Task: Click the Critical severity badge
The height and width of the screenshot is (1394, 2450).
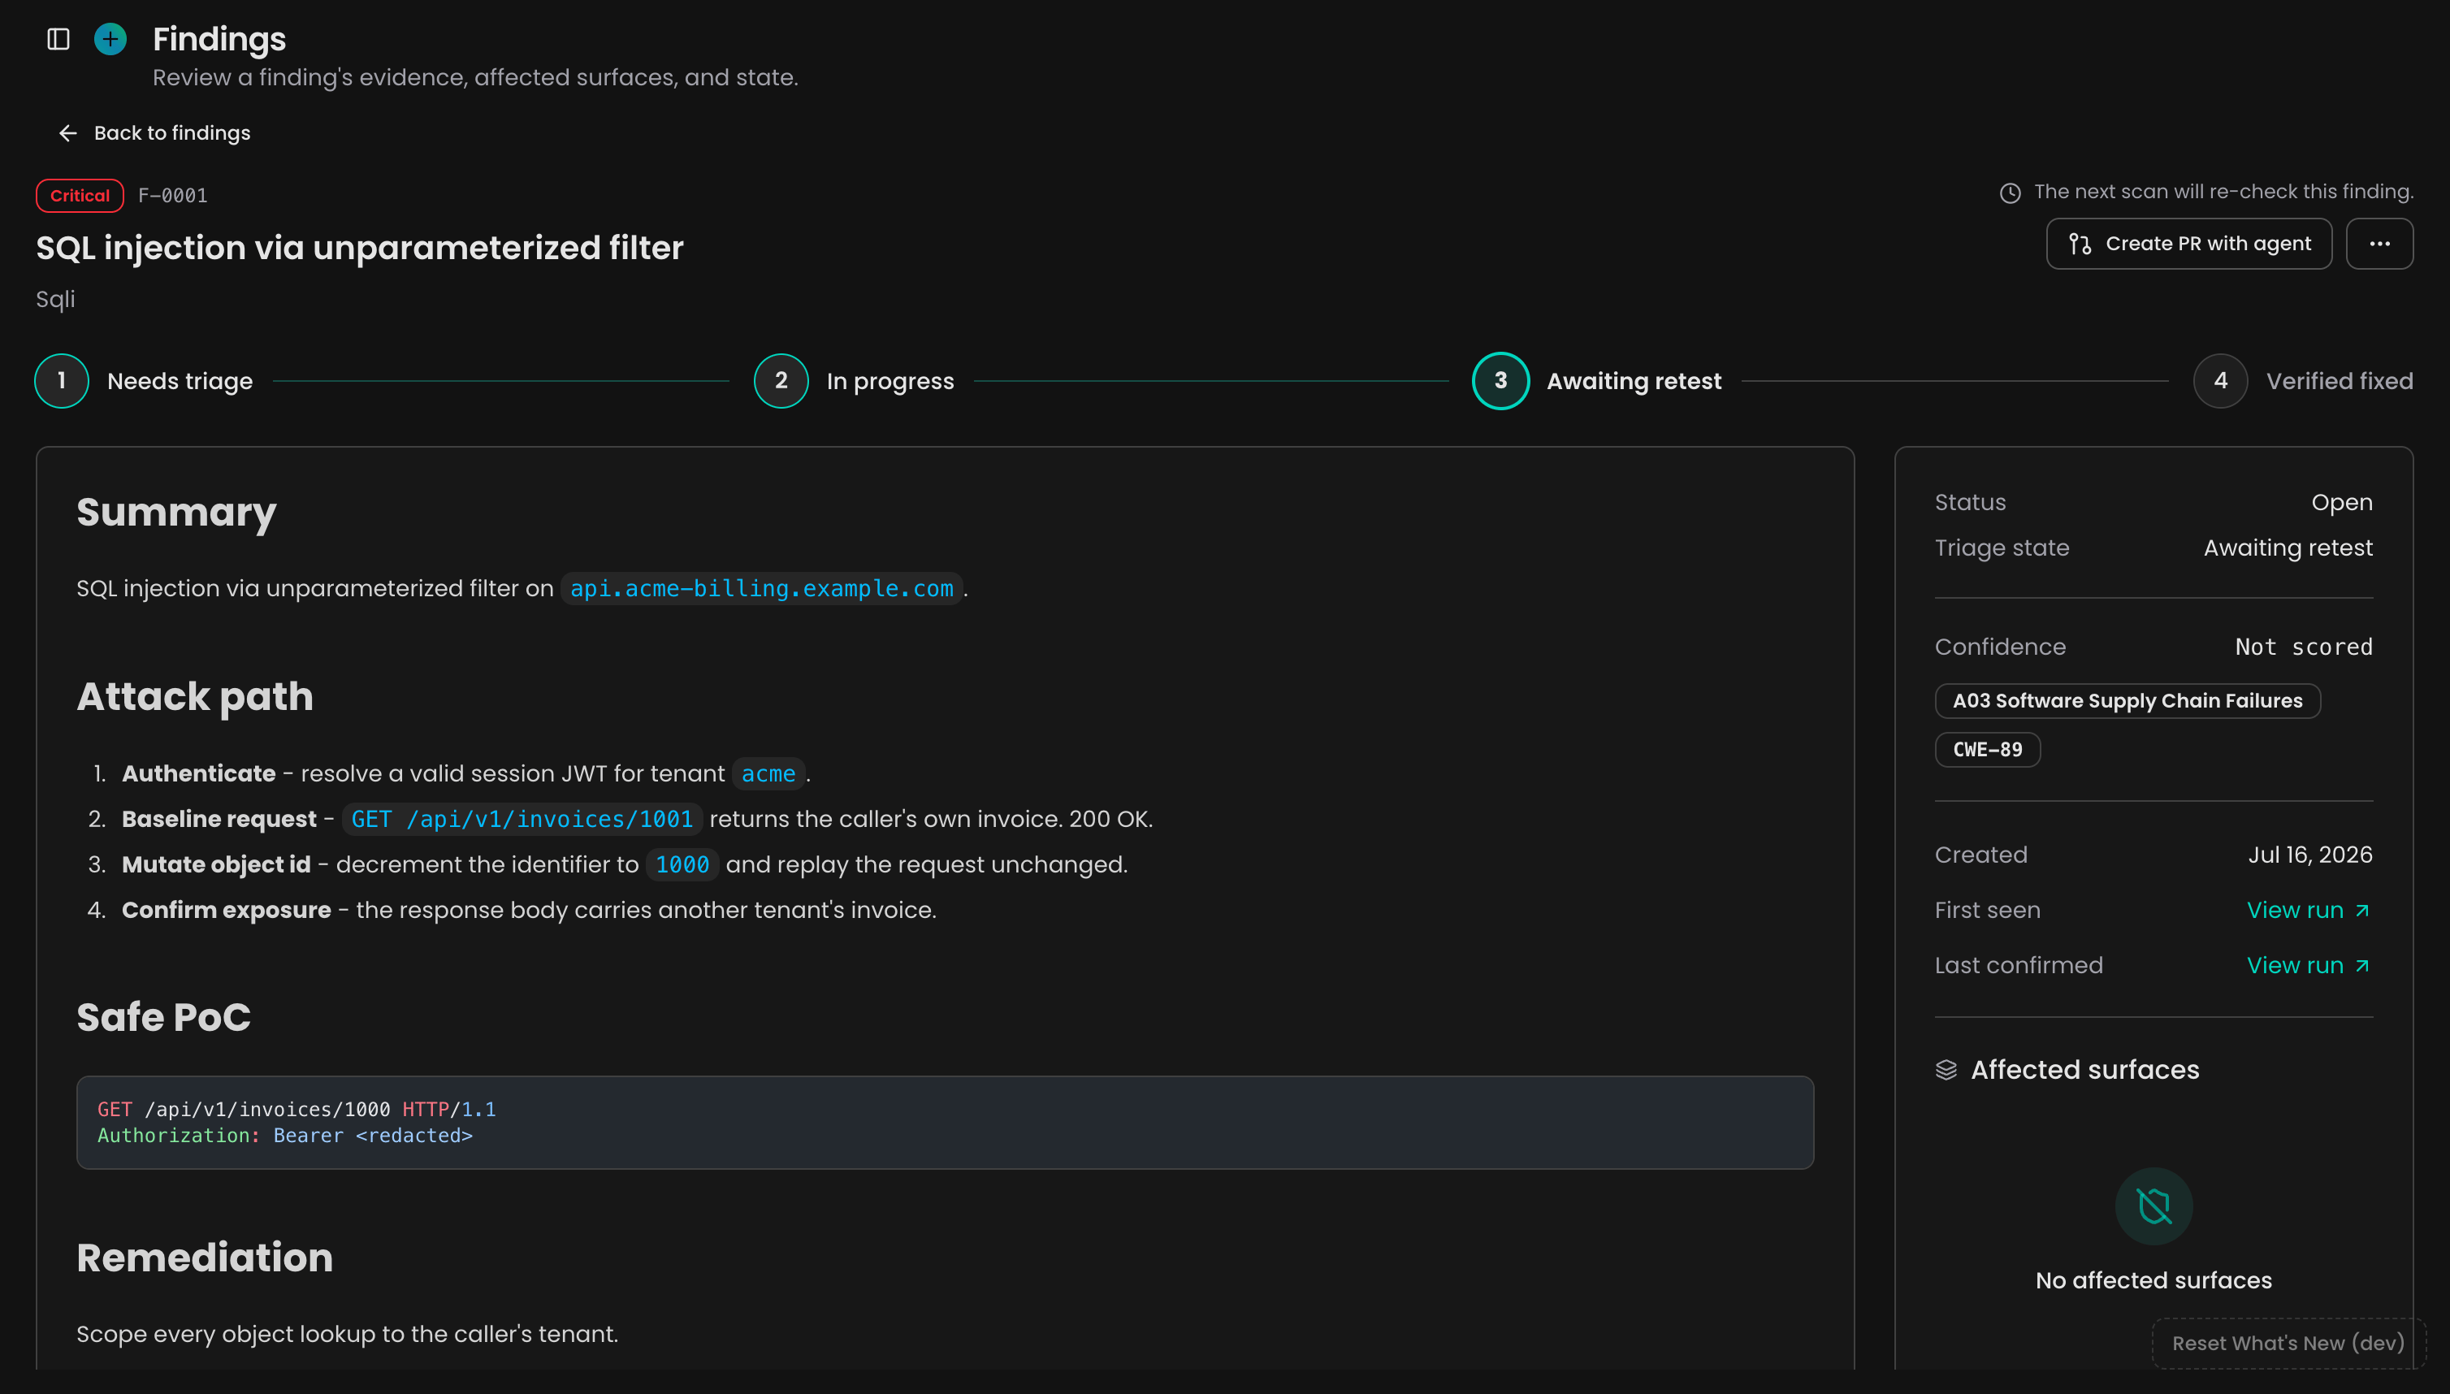Action: click(x=80, y=195)
